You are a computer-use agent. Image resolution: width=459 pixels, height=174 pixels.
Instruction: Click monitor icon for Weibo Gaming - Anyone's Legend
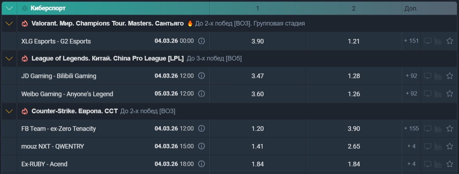(x=428, y=94)
